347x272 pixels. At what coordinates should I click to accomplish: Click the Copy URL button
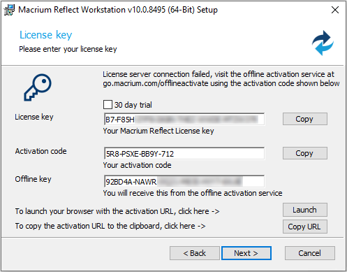point(305,227)
